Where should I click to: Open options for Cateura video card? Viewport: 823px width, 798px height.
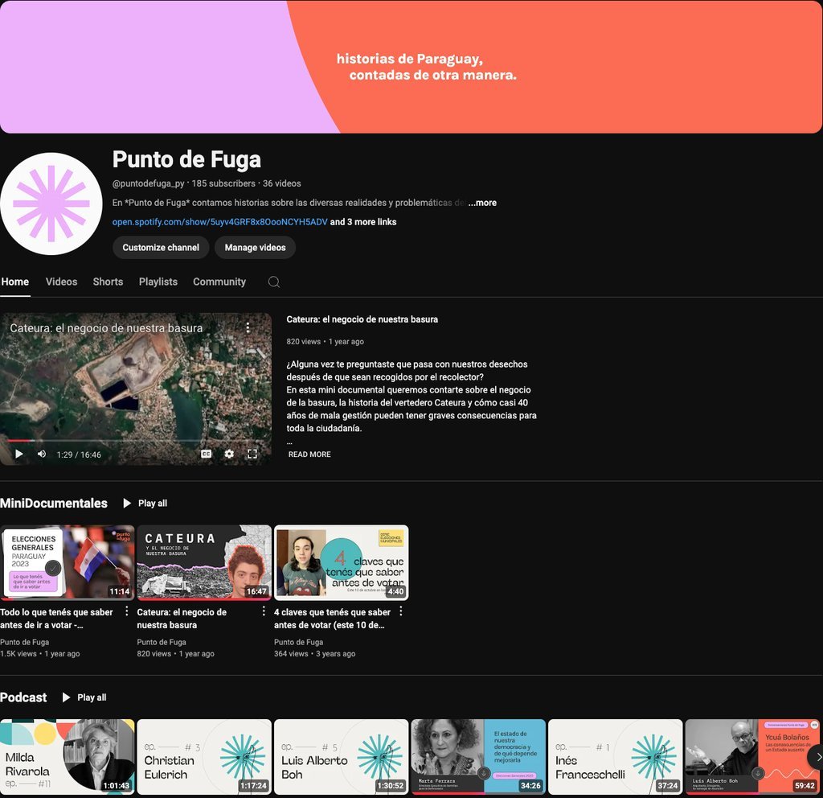(264, 611)
